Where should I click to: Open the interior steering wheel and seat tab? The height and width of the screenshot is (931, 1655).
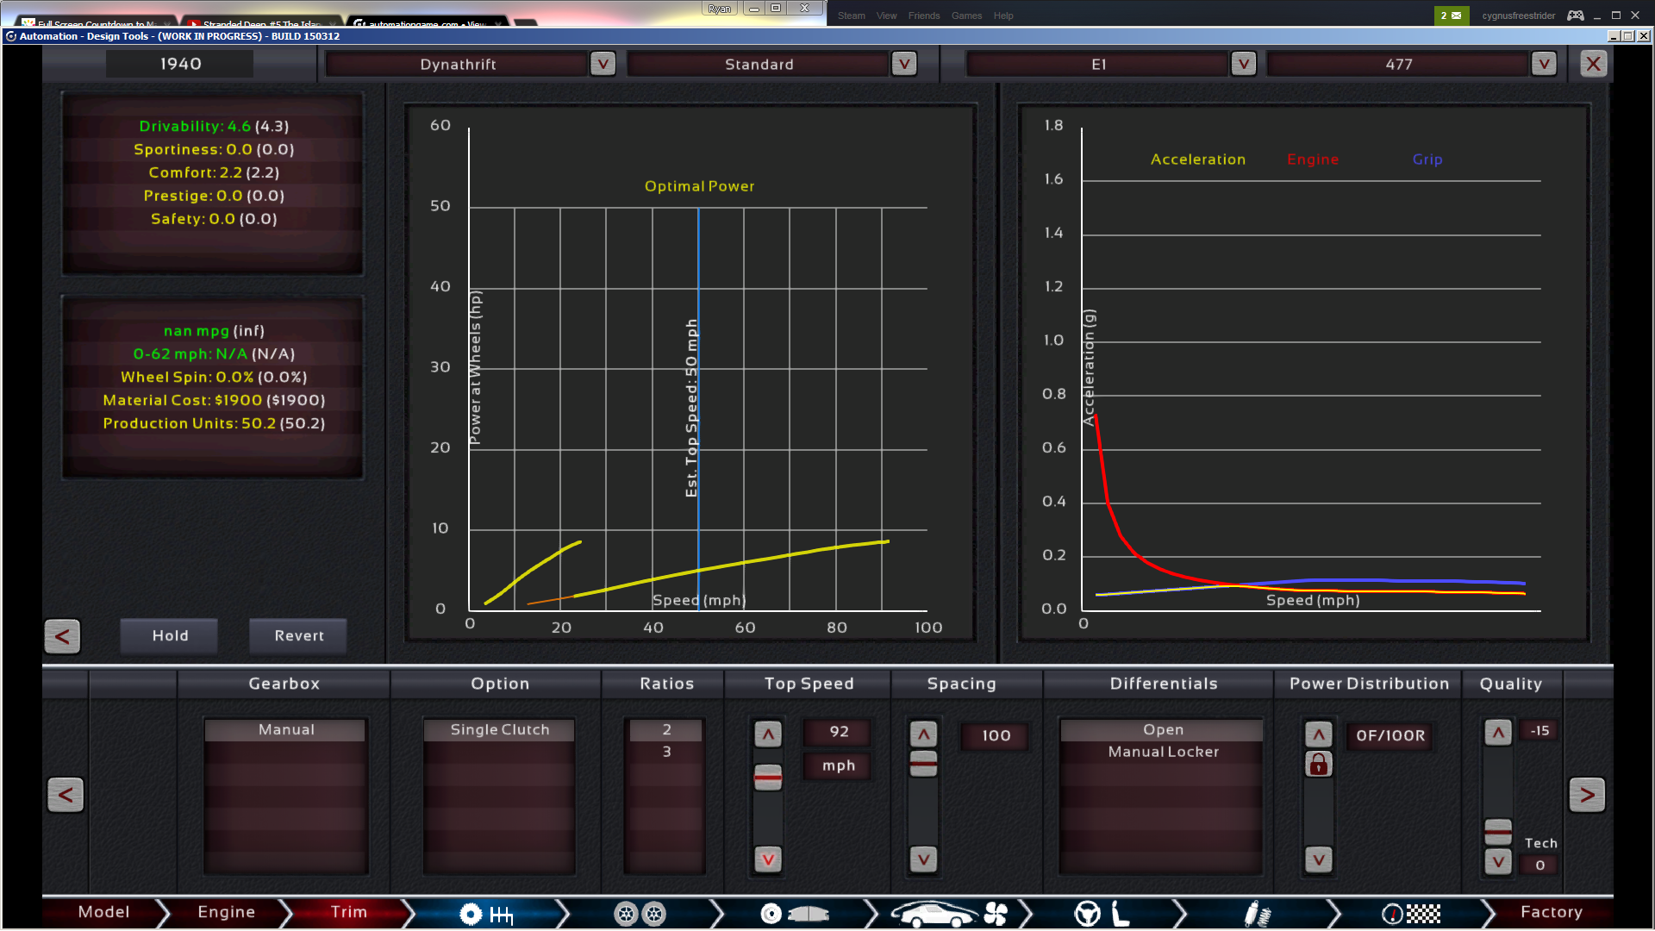(1102, 914)
